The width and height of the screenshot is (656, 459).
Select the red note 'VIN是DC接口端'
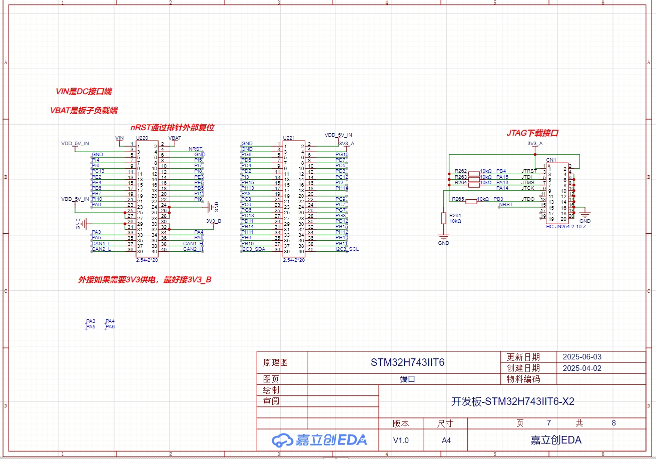(x=84, y=92)
